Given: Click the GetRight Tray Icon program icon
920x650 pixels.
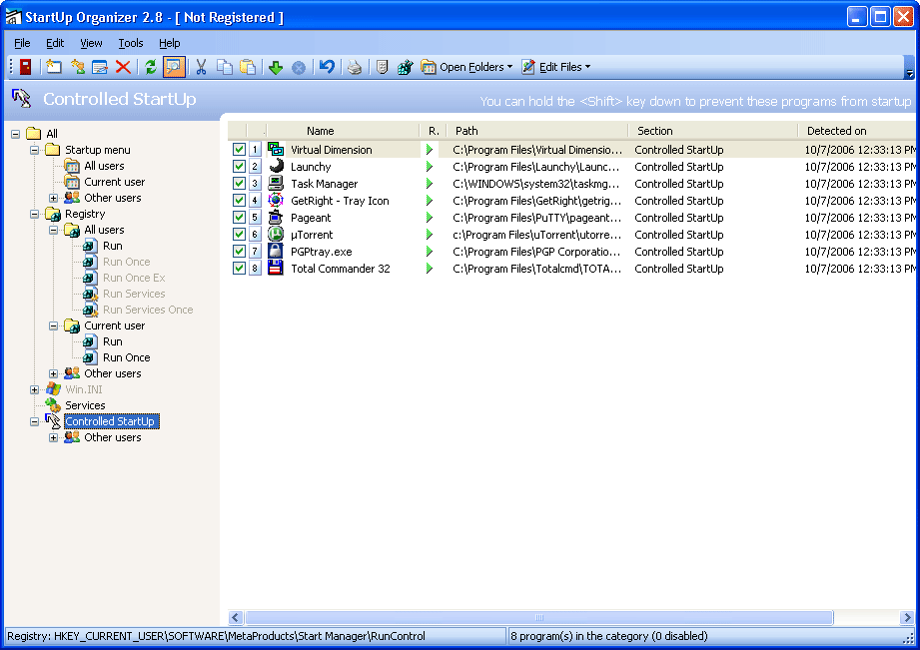Looking at the screenshot, I should [275, 200].
